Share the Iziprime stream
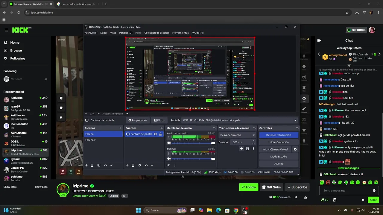Screen dimensions: 383x215 pos(296,197)
